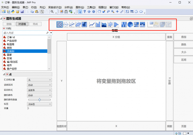Select the Bar chart element icon
The height and width of the screenshot is (135, 193).
(x=98, y=24)
